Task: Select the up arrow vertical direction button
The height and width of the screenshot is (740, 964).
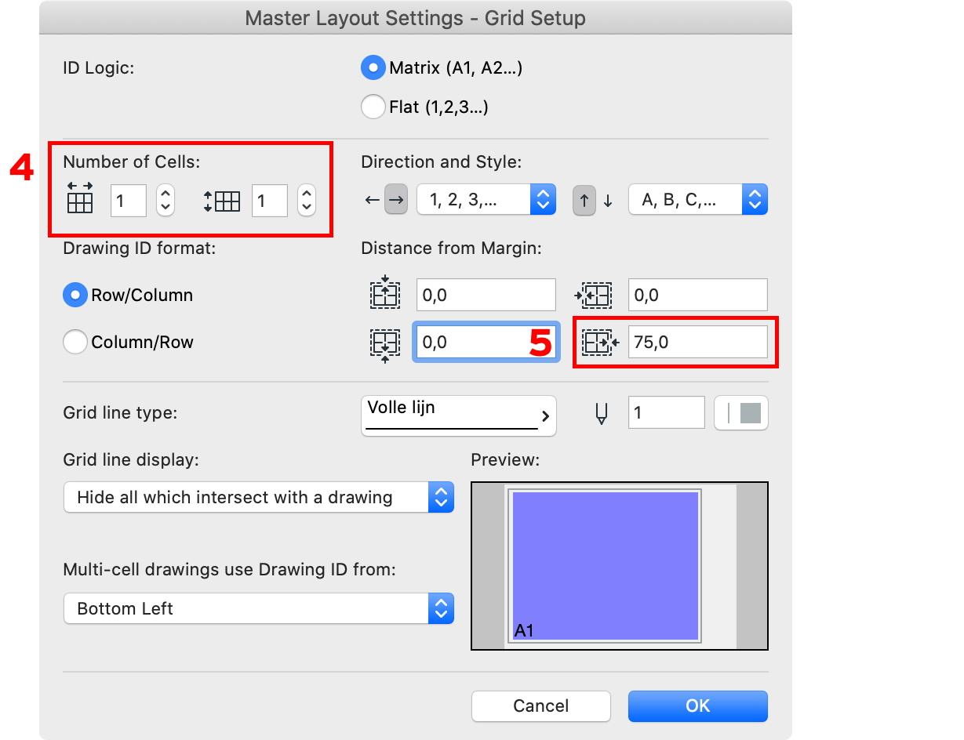Action: tap(584, 201)
